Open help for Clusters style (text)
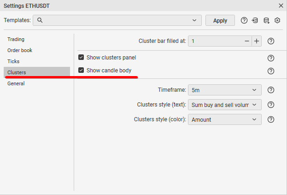The width and height of the screenshot is (287, 195). [271, 105]
